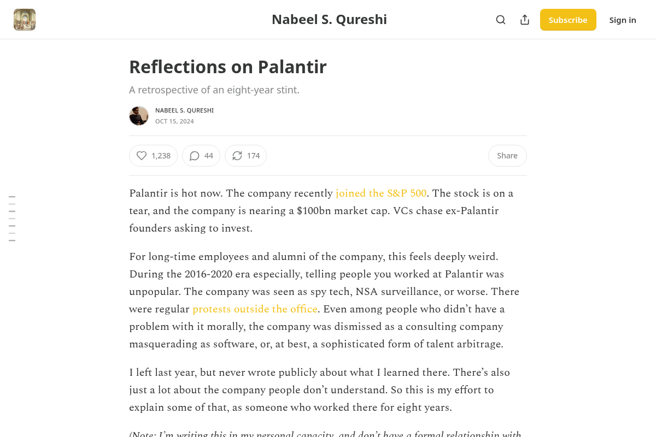Click the publication logo in the top-left corner
The width and height of the screenshot is (656, 437).
click(25, 19)
